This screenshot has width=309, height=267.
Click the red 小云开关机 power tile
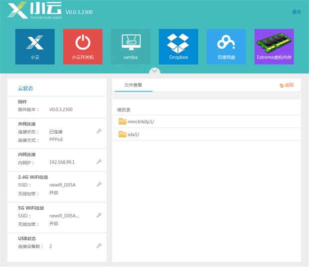(83, 47)
